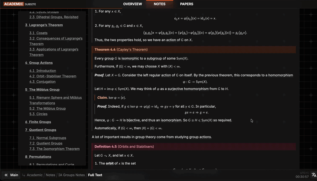Viewport: 317px width, 181px height.
Task: Click the ACADEMIC subsite logo
Action: pos(19,4)
